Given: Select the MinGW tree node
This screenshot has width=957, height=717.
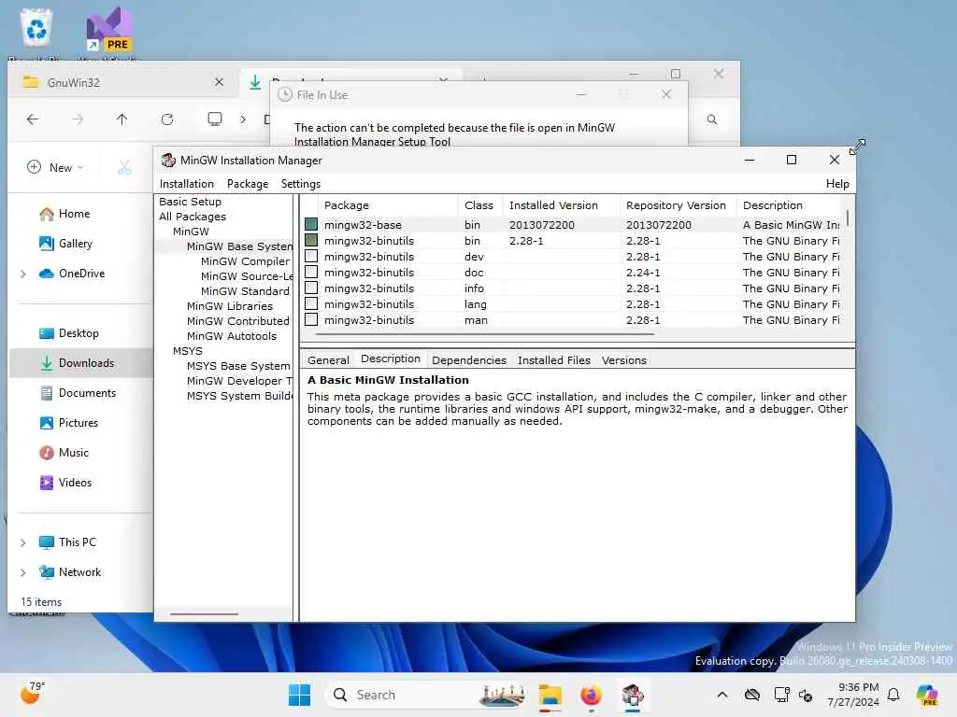Looking at the screenshot, I should [191, 232].
